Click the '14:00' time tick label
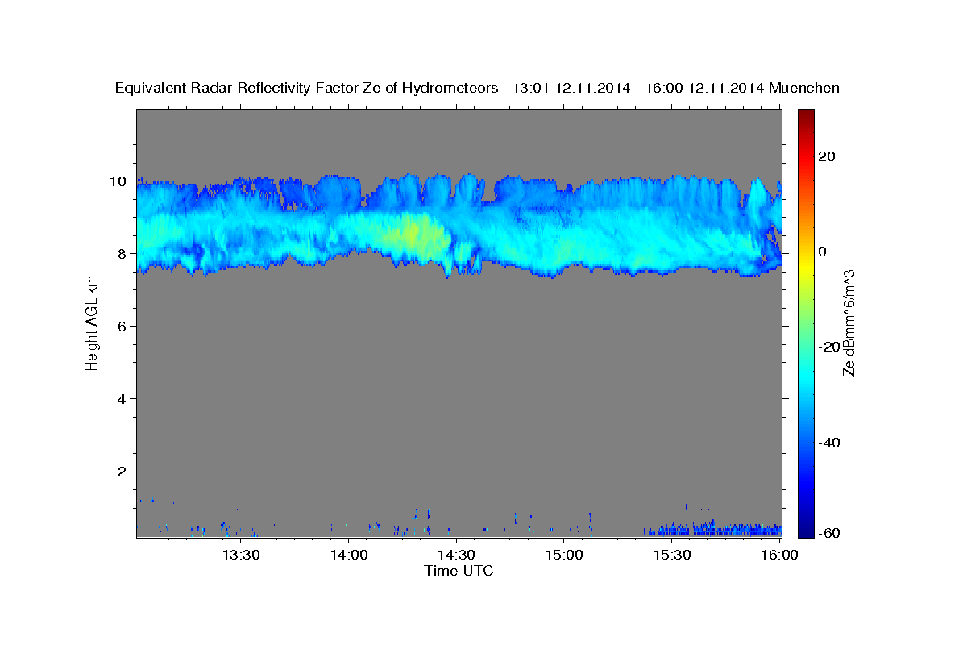 [348, 556]
